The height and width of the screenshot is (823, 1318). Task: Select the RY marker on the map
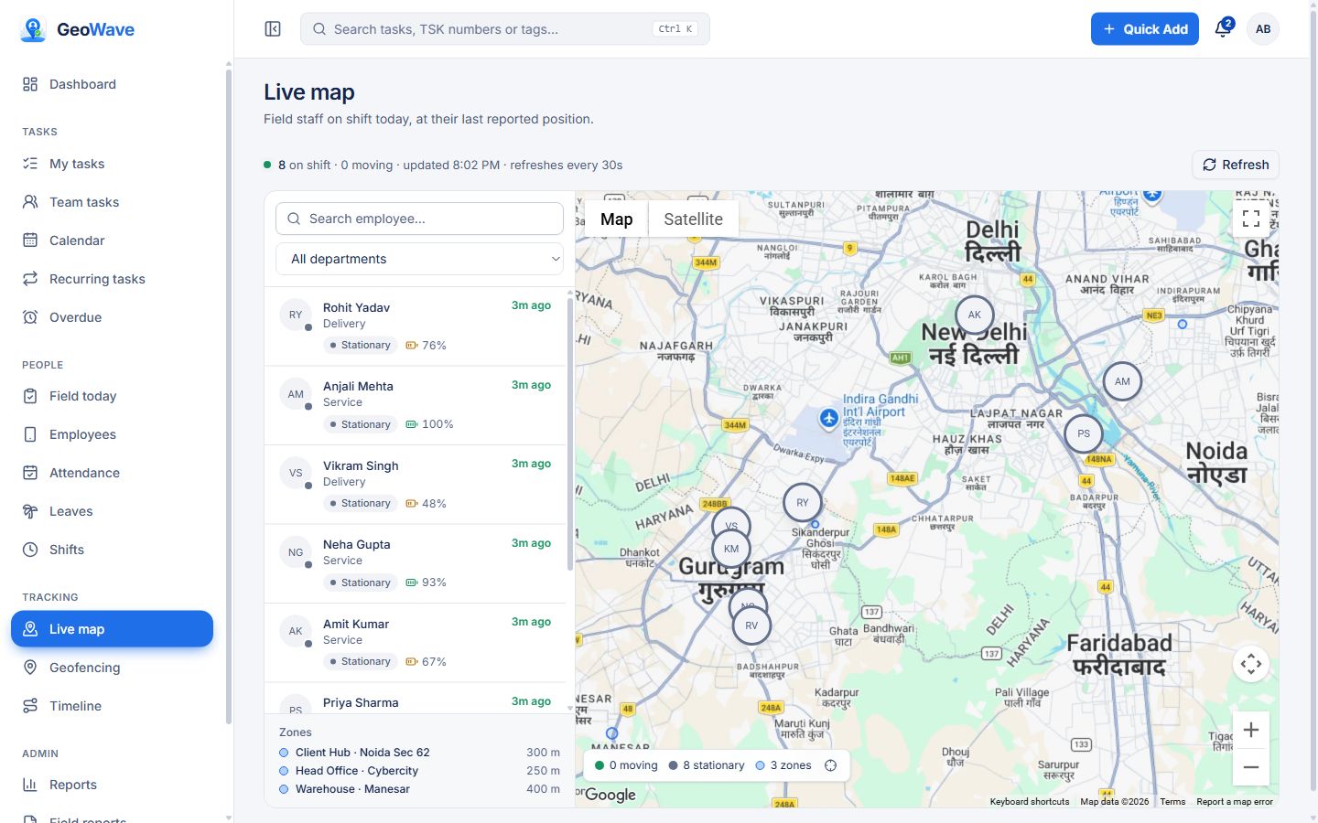point(803,502)
